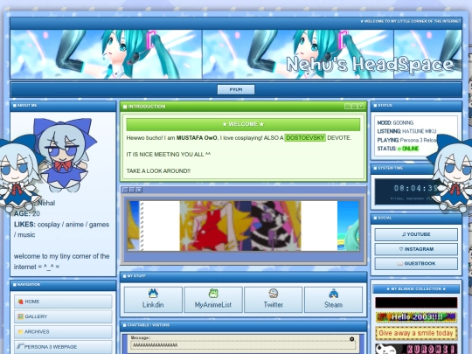Click the blue penguin icon above Steam

pos(334,293)
